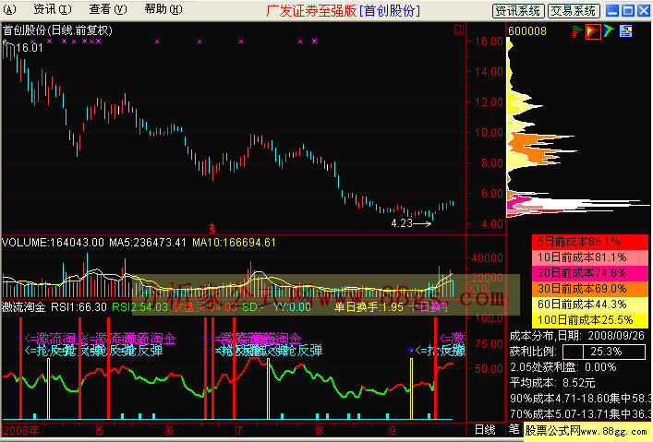Click the 广发证券至强版 window title
This screenshot has width=653, height=442.
click(311, 11)
